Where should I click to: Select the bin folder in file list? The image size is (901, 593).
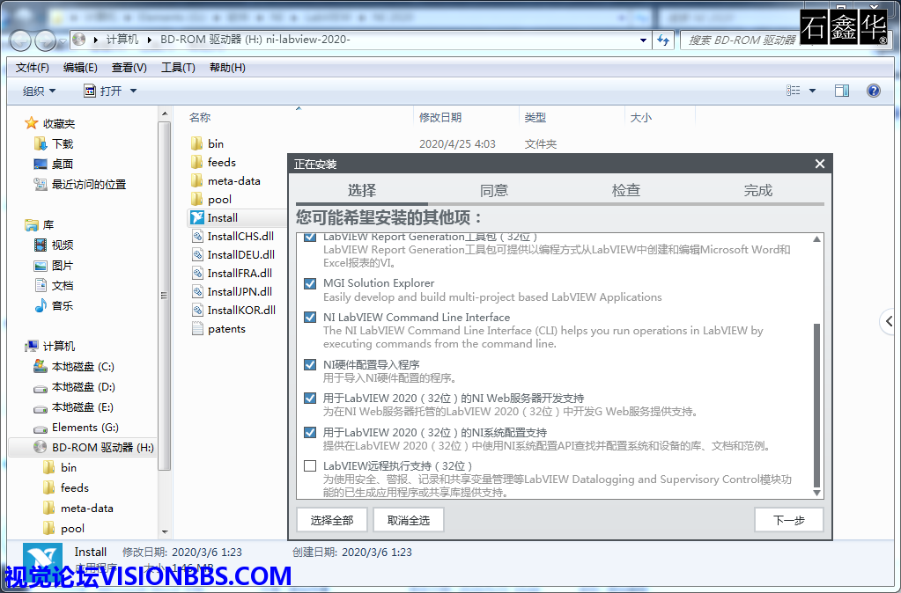pos(216,143)
